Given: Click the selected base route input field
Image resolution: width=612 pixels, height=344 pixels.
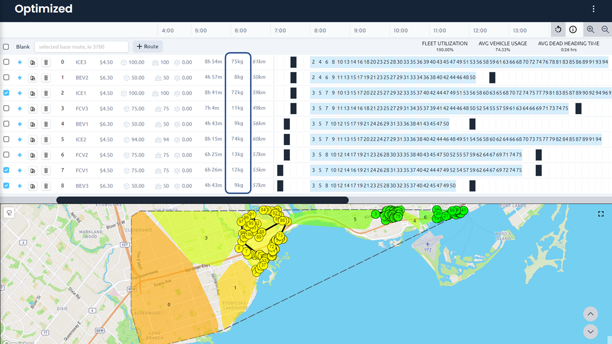Looking at the screenshot, I should point(81,46).
